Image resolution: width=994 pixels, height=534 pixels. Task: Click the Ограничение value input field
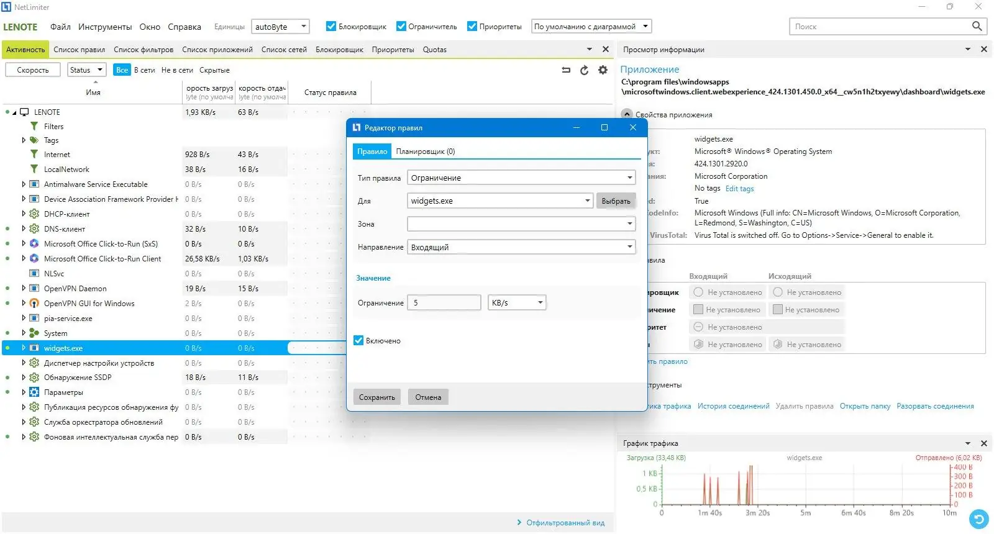click(444, 302)
